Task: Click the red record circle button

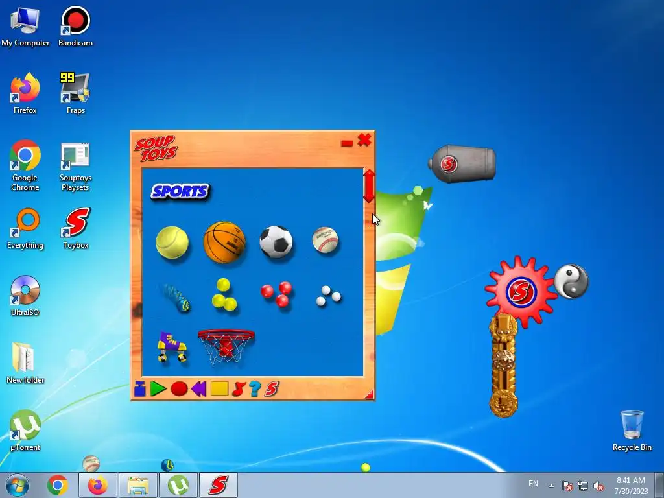Action: (179, 389)
